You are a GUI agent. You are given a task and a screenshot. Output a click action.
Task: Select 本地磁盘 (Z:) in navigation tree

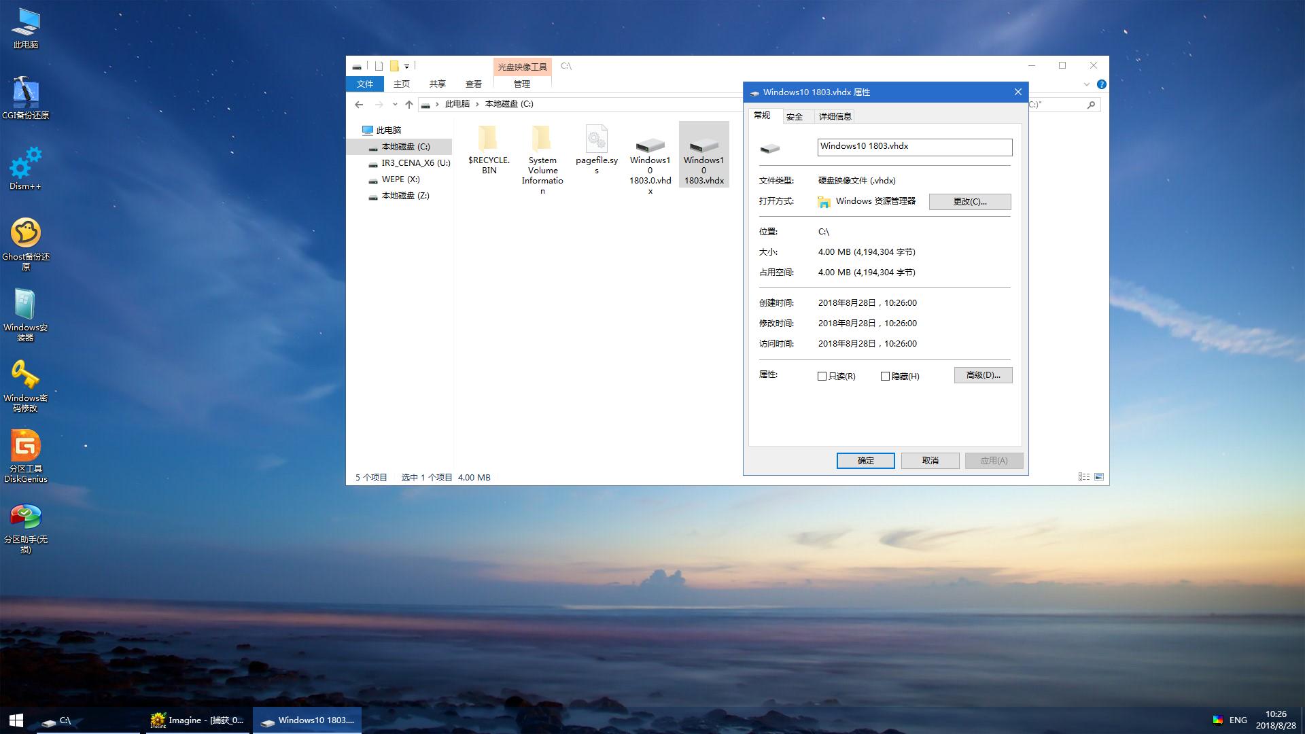[x=399, y=196]
